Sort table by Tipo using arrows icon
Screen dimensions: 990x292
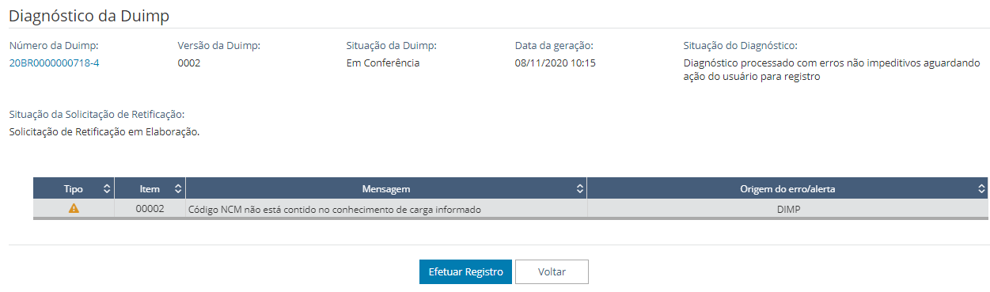pyautogui.click(x=106, y=189)
